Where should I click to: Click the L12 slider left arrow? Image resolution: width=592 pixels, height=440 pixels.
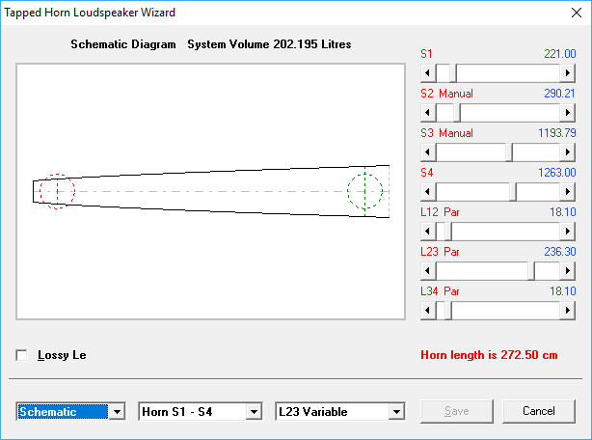428,232
